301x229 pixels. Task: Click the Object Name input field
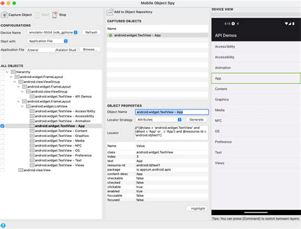point(172,112)
